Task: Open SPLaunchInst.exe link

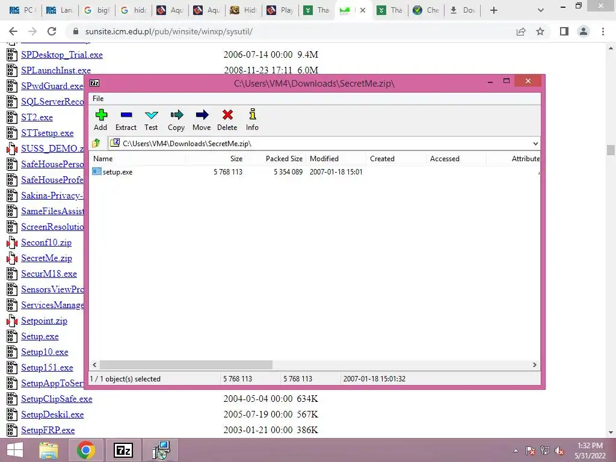Action: (56, 70)
